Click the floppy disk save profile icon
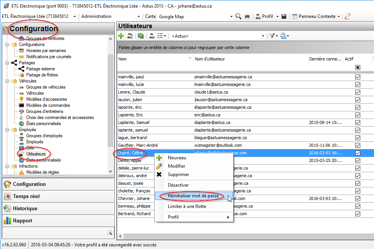The width and height of the screenshot is (374, 249). (284, 16)
